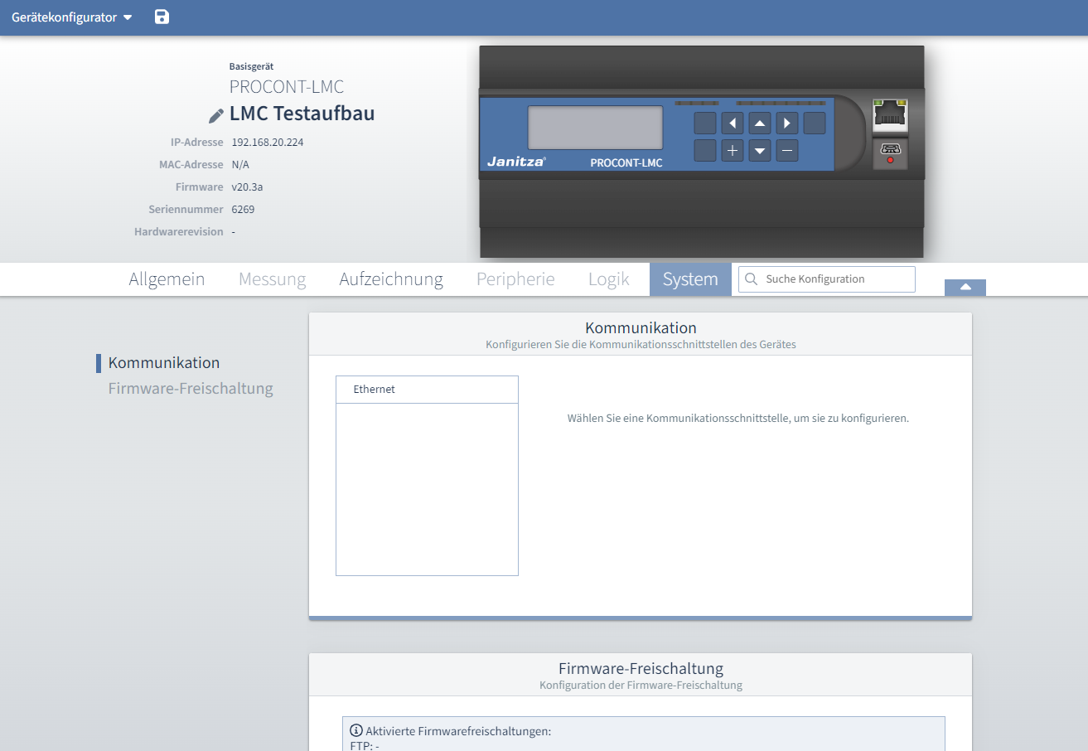This screenshot has height=751, width=1088.
Task: Jump to Firmware-Freischaltung in sidebar
Action: tap(191, 389)
